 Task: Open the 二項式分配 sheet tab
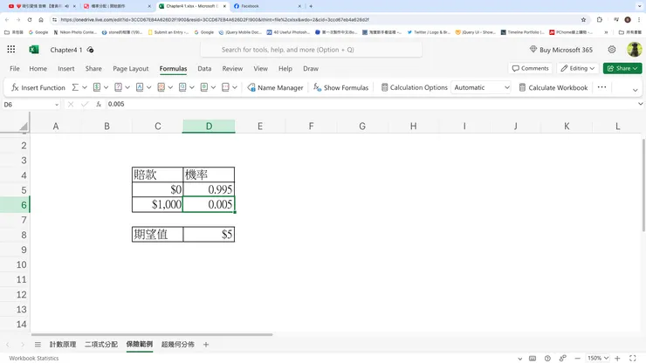(101, 345)
